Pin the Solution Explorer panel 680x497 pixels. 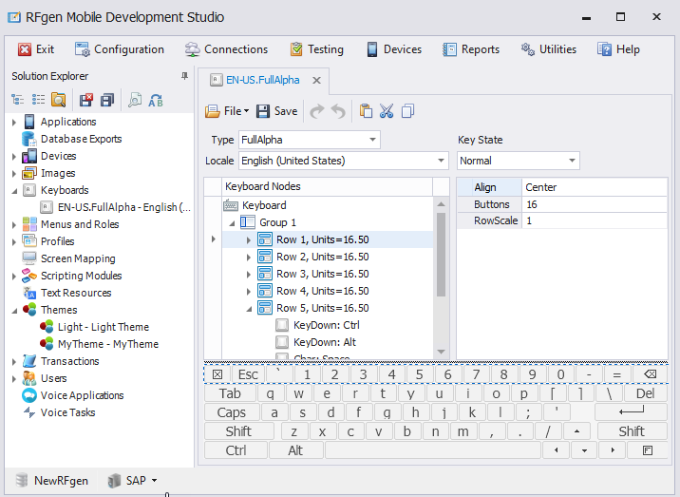[184, 76]
